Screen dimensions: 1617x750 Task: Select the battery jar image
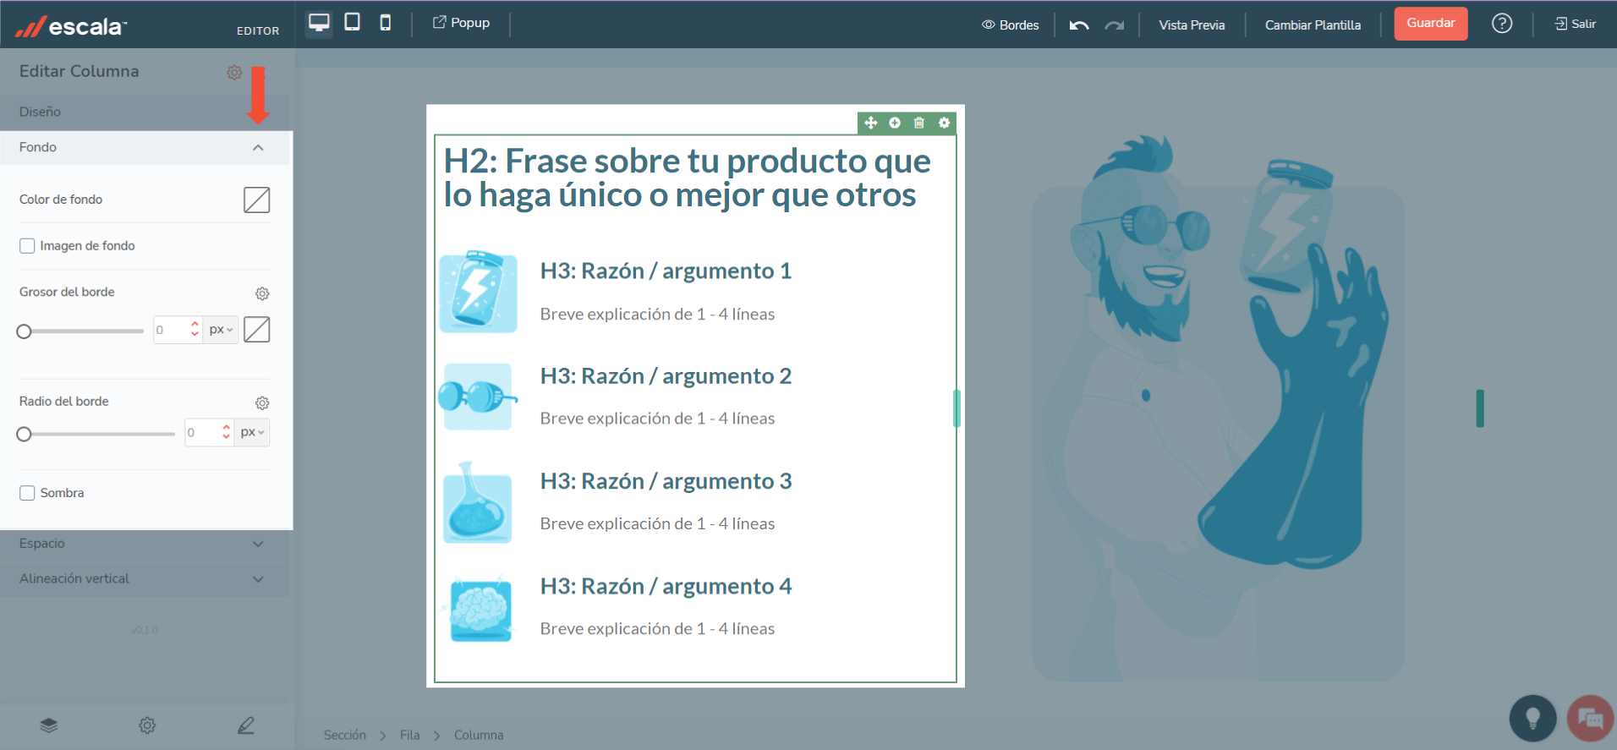tap(478, 292)
